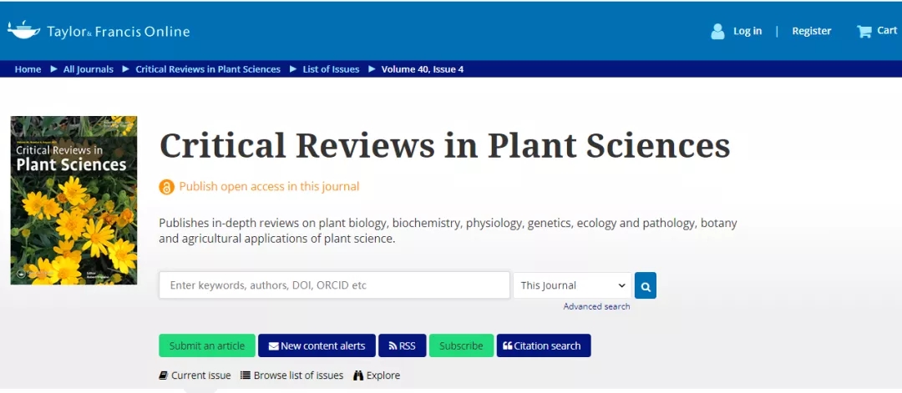Open the Advanced search link
902x393 pixels.
(x=596, y=307)
